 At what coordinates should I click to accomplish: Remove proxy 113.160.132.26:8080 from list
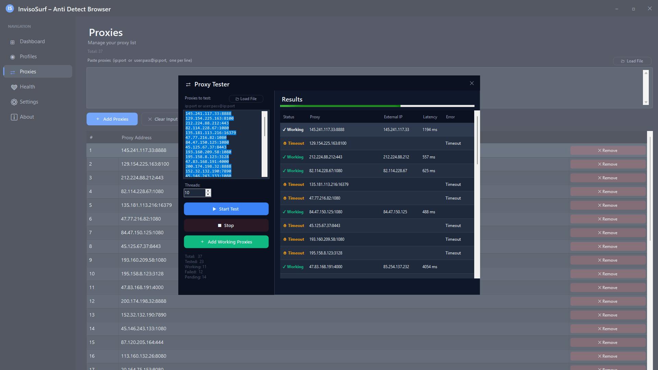[x=608, y=356]
